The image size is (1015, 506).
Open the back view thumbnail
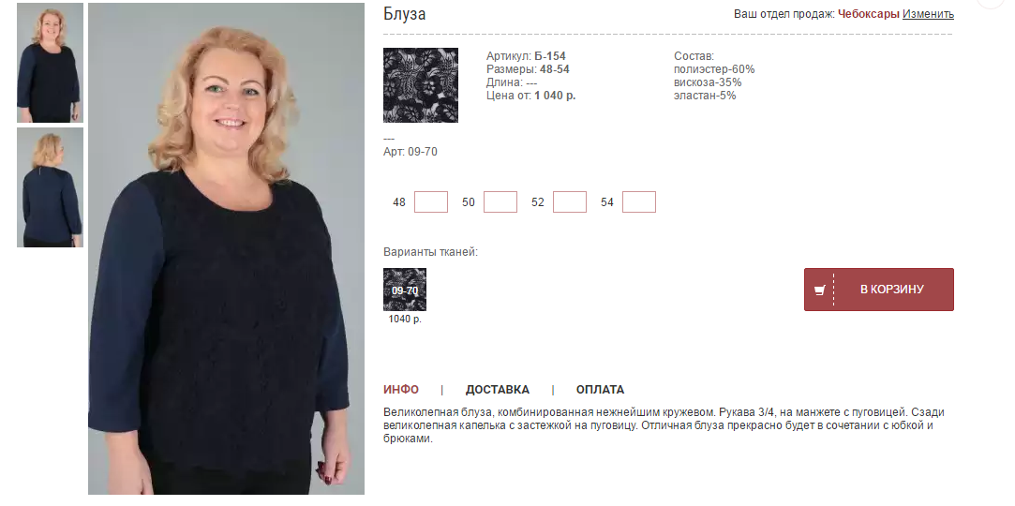50,187
